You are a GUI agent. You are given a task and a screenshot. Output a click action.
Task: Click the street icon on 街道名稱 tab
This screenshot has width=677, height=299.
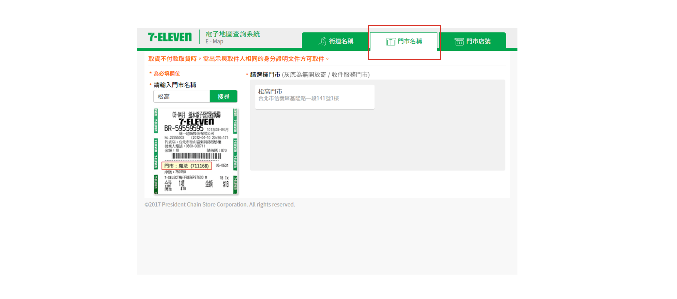pos(322,41)
